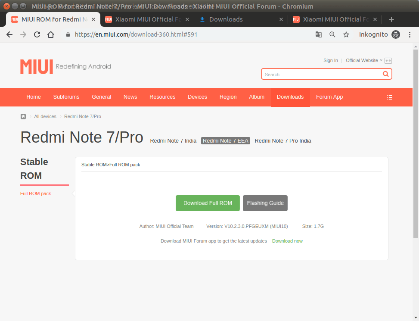The image size is (419, 321).
Task: Select the Redmi Note 7 Pro India variant
Action: (x=283, y=140)
